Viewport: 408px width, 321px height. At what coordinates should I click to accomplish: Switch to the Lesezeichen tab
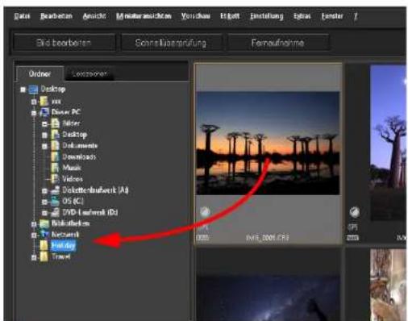(x=90, y=74)
